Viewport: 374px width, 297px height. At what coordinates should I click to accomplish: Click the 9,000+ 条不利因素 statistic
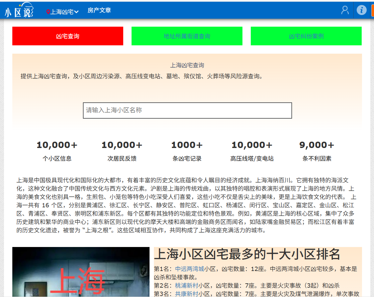(x=317, y=151)
